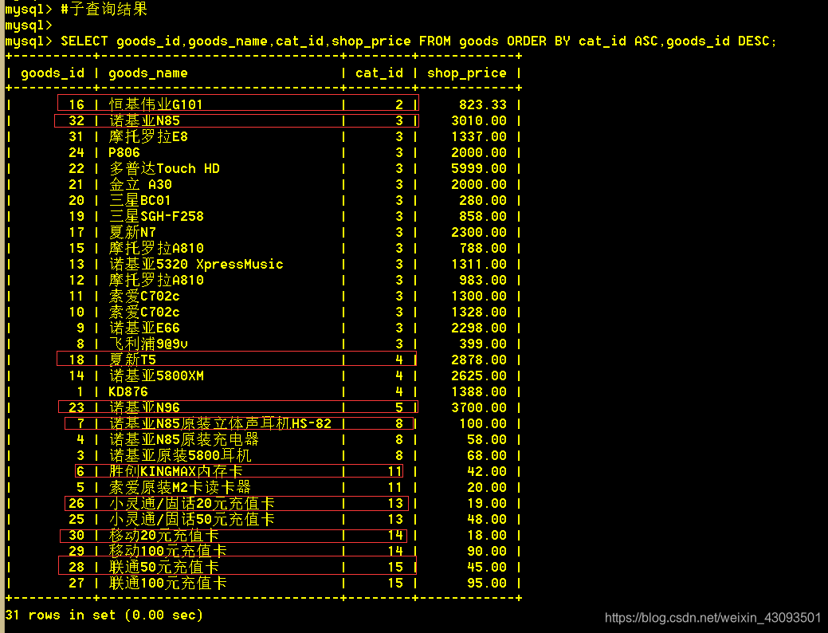828x633 pixels.
Task: Select the goods name 联通50元充值卡
Action: (x=163, y=567)
